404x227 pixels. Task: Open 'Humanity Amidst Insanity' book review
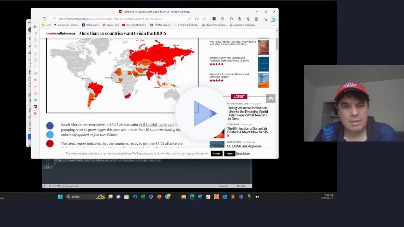pyautogui.click(x=233, y=43)
